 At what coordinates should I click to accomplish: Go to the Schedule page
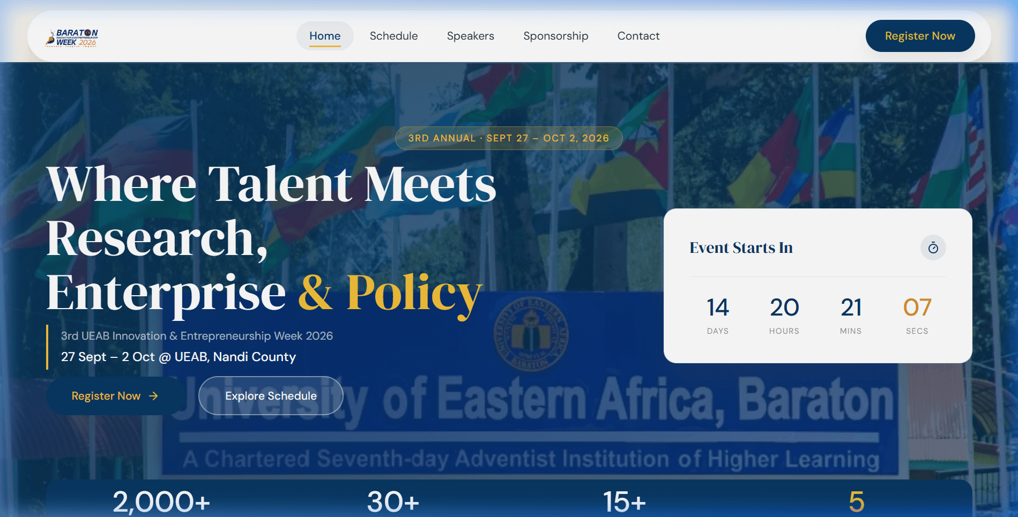tap(393, 36)
